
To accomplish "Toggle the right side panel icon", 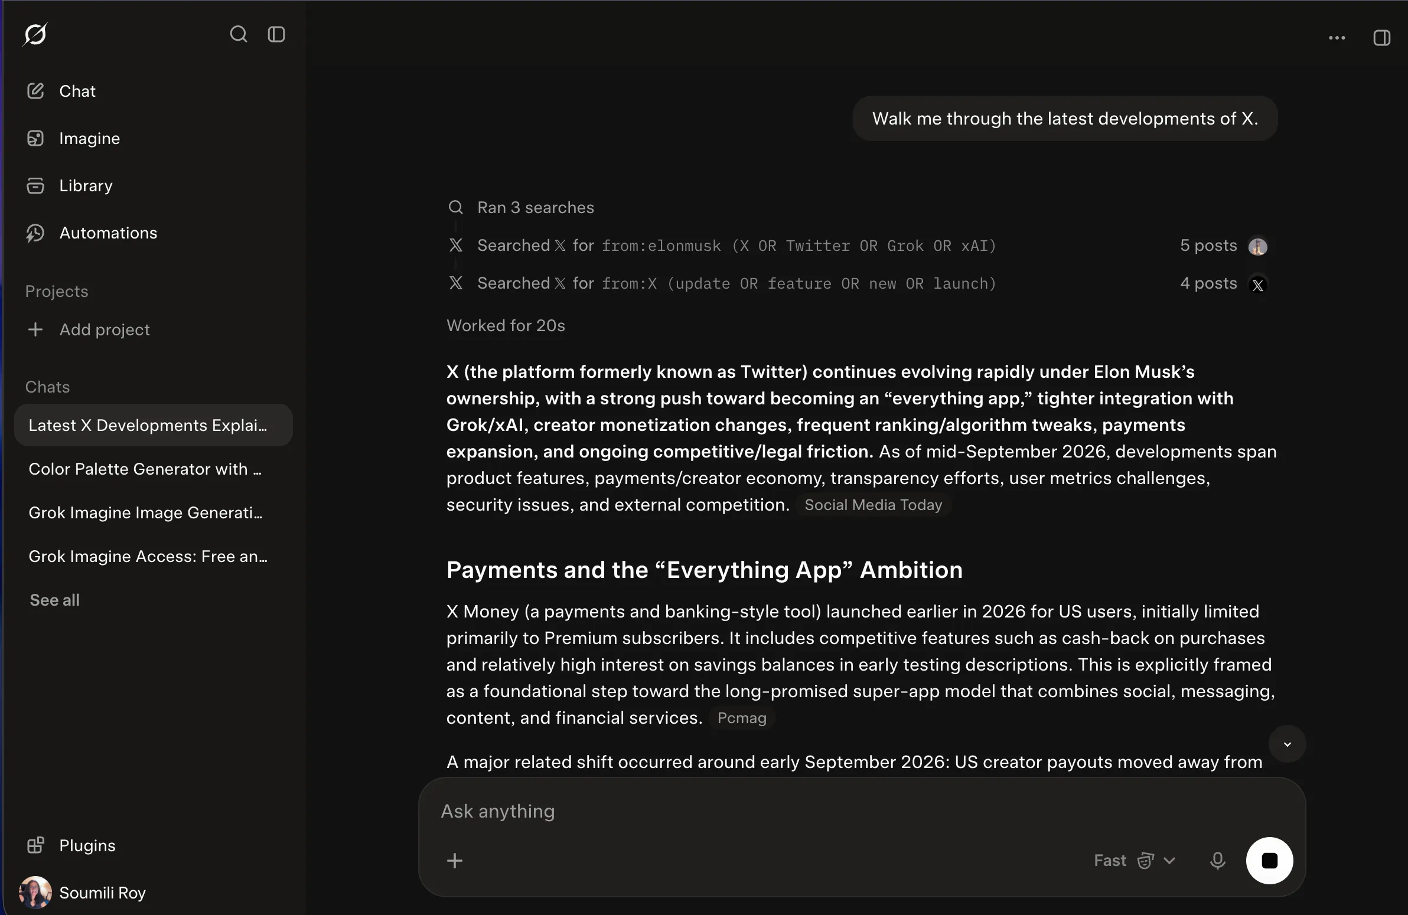I will point(1381,38).
